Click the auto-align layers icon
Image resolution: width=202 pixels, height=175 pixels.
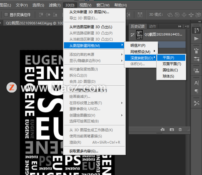140,15
